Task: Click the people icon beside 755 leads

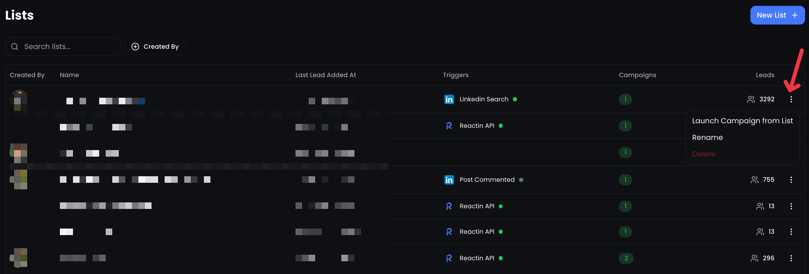Action: click(x=754, y=180)
